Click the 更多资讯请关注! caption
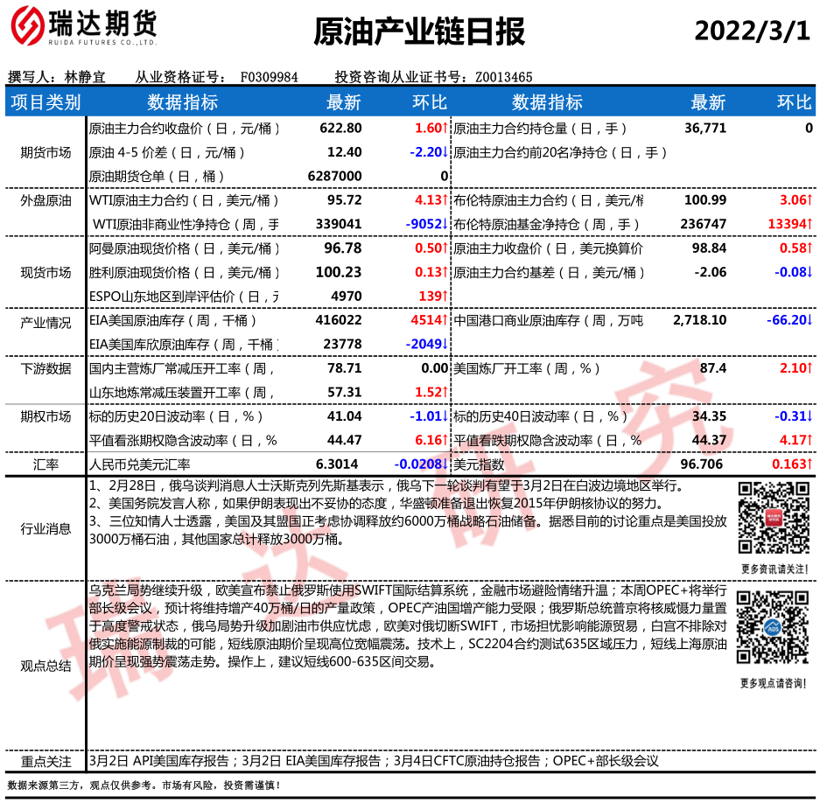Image resolution: width=820 pixels, height=803 pixels. [773, 569]
